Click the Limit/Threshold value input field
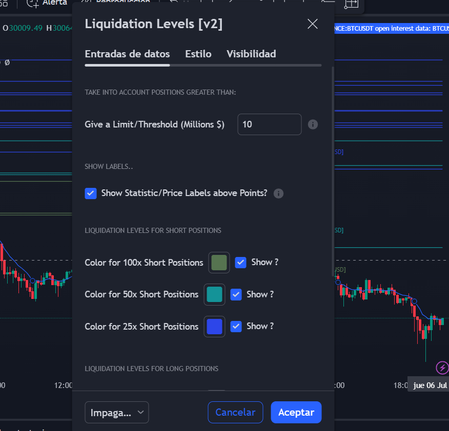The height and width of the screenshot is (431, 449). point(269,124)
